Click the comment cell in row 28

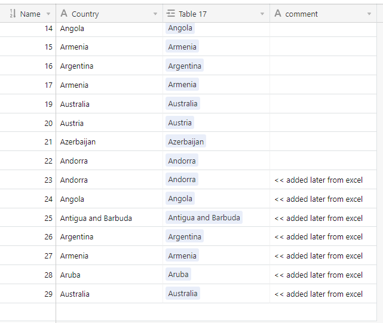point(323,275)
